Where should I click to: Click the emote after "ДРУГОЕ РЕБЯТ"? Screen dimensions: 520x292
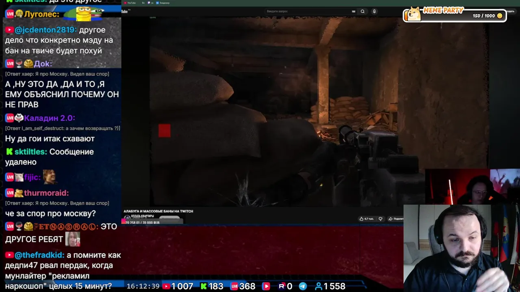coord(73,239)
